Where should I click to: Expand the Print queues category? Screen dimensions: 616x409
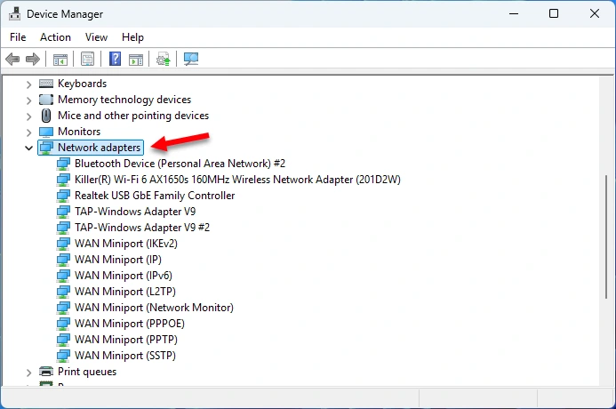(28, 372)
